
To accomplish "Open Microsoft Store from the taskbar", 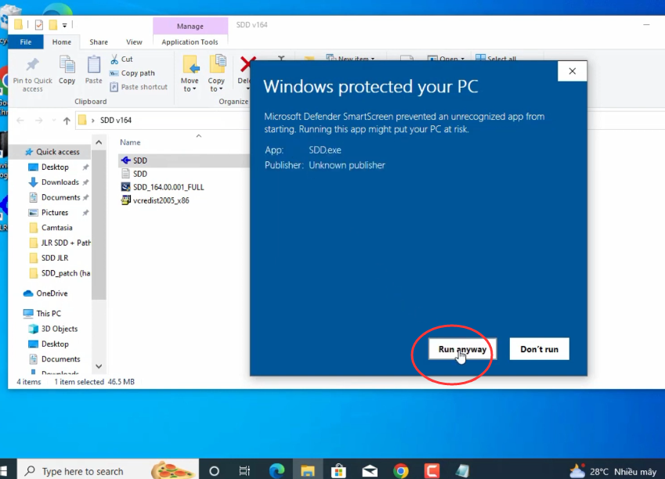I will pyautogui.click(x=338, y=471).
